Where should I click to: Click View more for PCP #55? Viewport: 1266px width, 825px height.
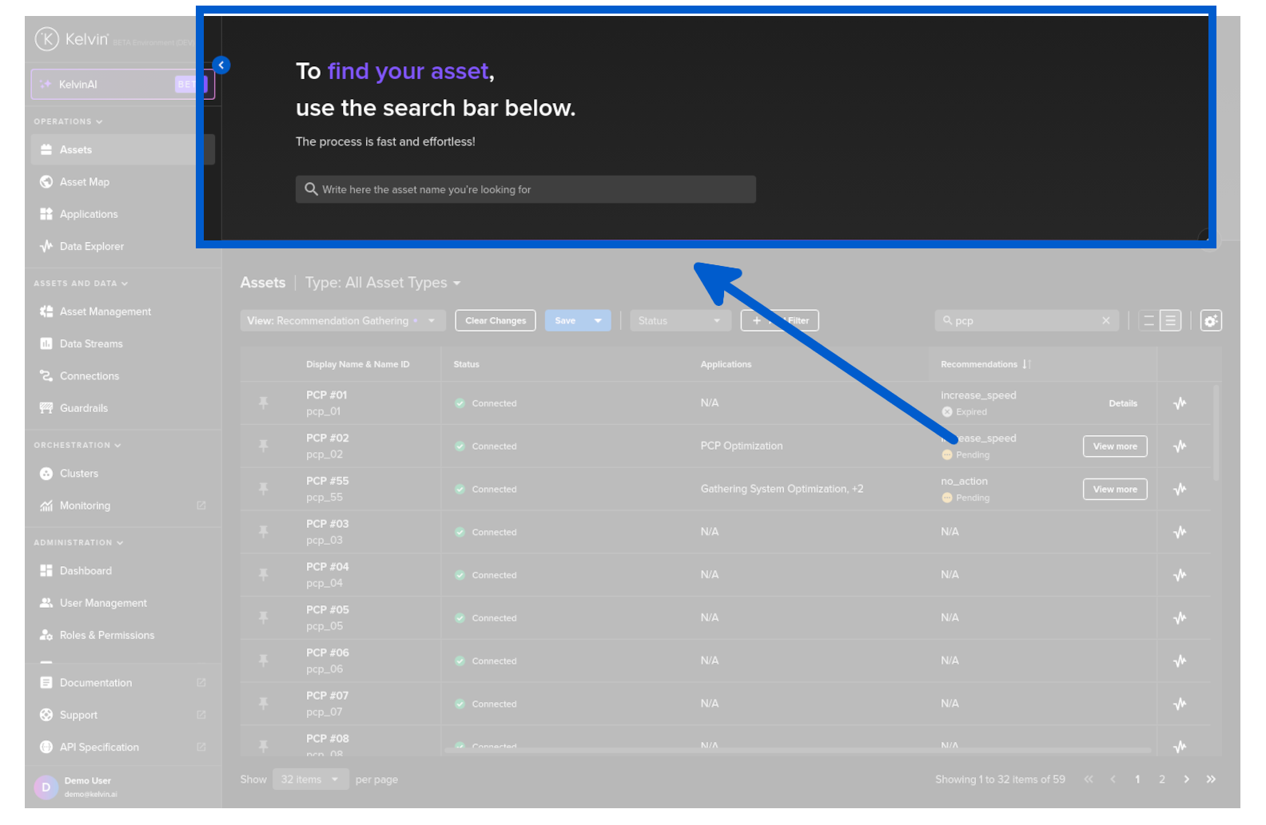tap(1115, 490)
